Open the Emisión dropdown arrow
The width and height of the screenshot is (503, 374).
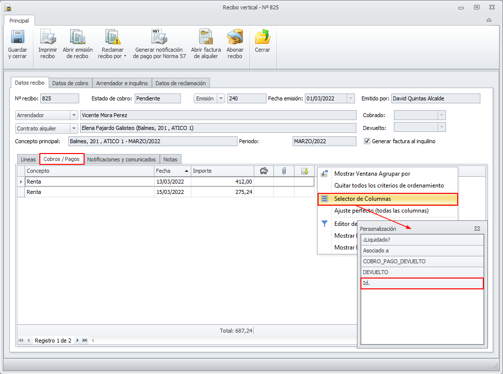221,98
